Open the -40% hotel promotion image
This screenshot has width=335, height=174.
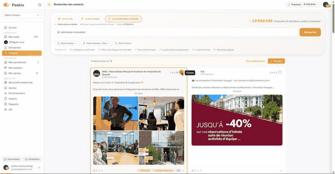237,120
